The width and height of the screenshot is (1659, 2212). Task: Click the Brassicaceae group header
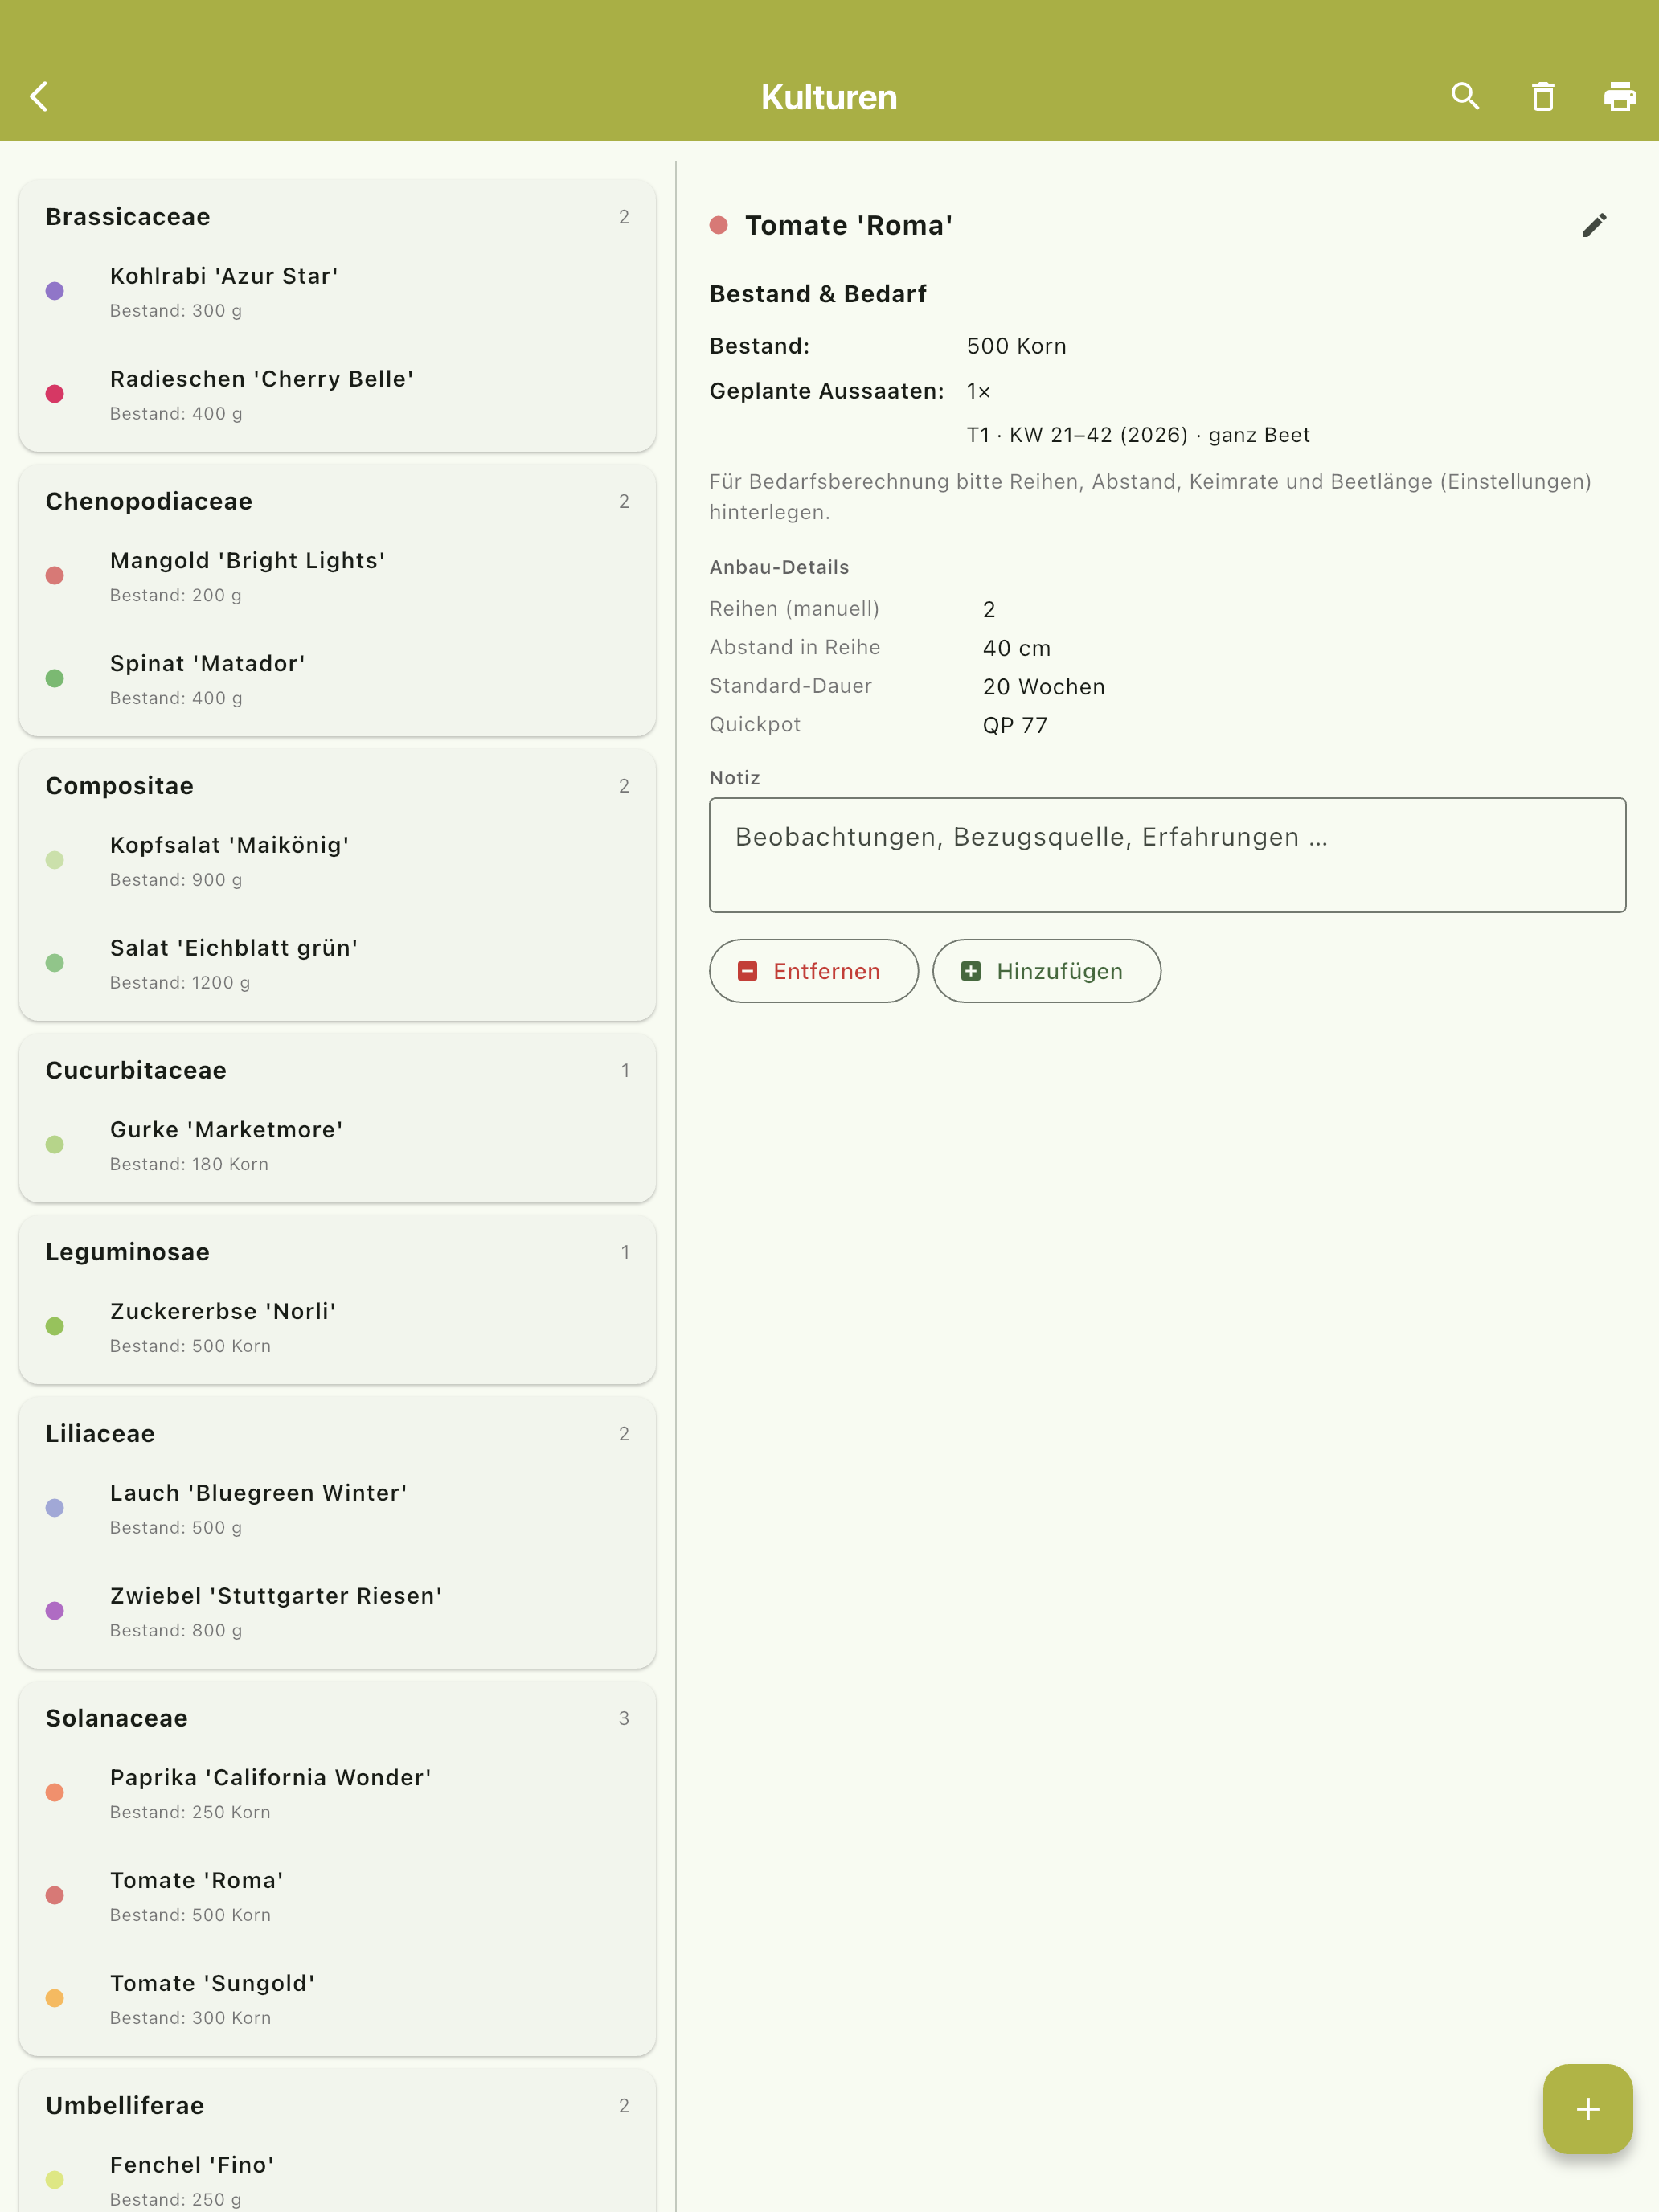(x=338, y=217)
